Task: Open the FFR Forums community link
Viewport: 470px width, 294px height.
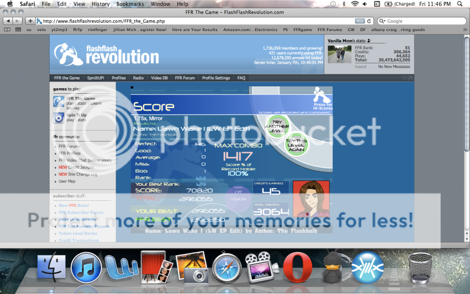Action: tap(69, 147)
